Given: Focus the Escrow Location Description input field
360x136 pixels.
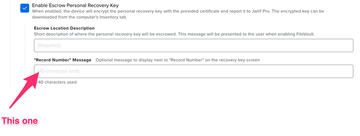Looking at the screenshot, I should (194, 45).
